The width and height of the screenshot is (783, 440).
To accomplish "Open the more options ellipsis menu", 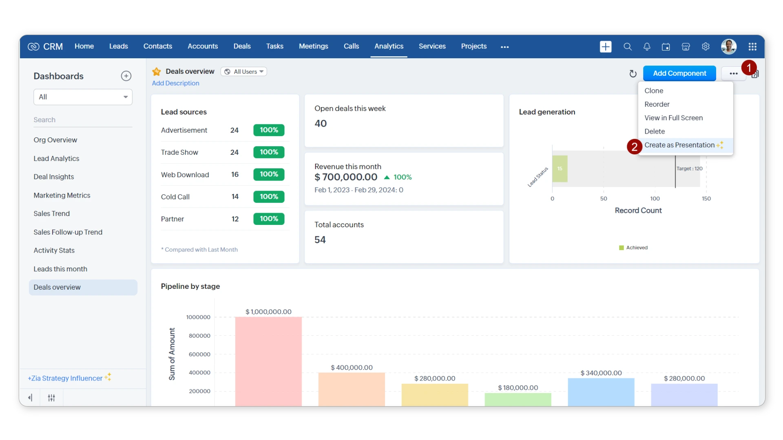I will point(734,74).
